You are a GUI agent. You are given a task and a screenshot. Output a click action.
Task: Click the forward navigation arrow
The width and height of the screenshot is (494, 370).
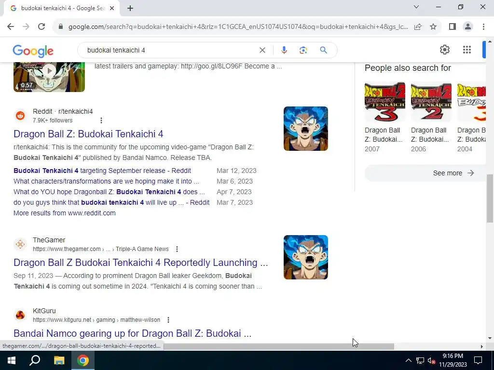pyautogui.click(x=26, y=27)
